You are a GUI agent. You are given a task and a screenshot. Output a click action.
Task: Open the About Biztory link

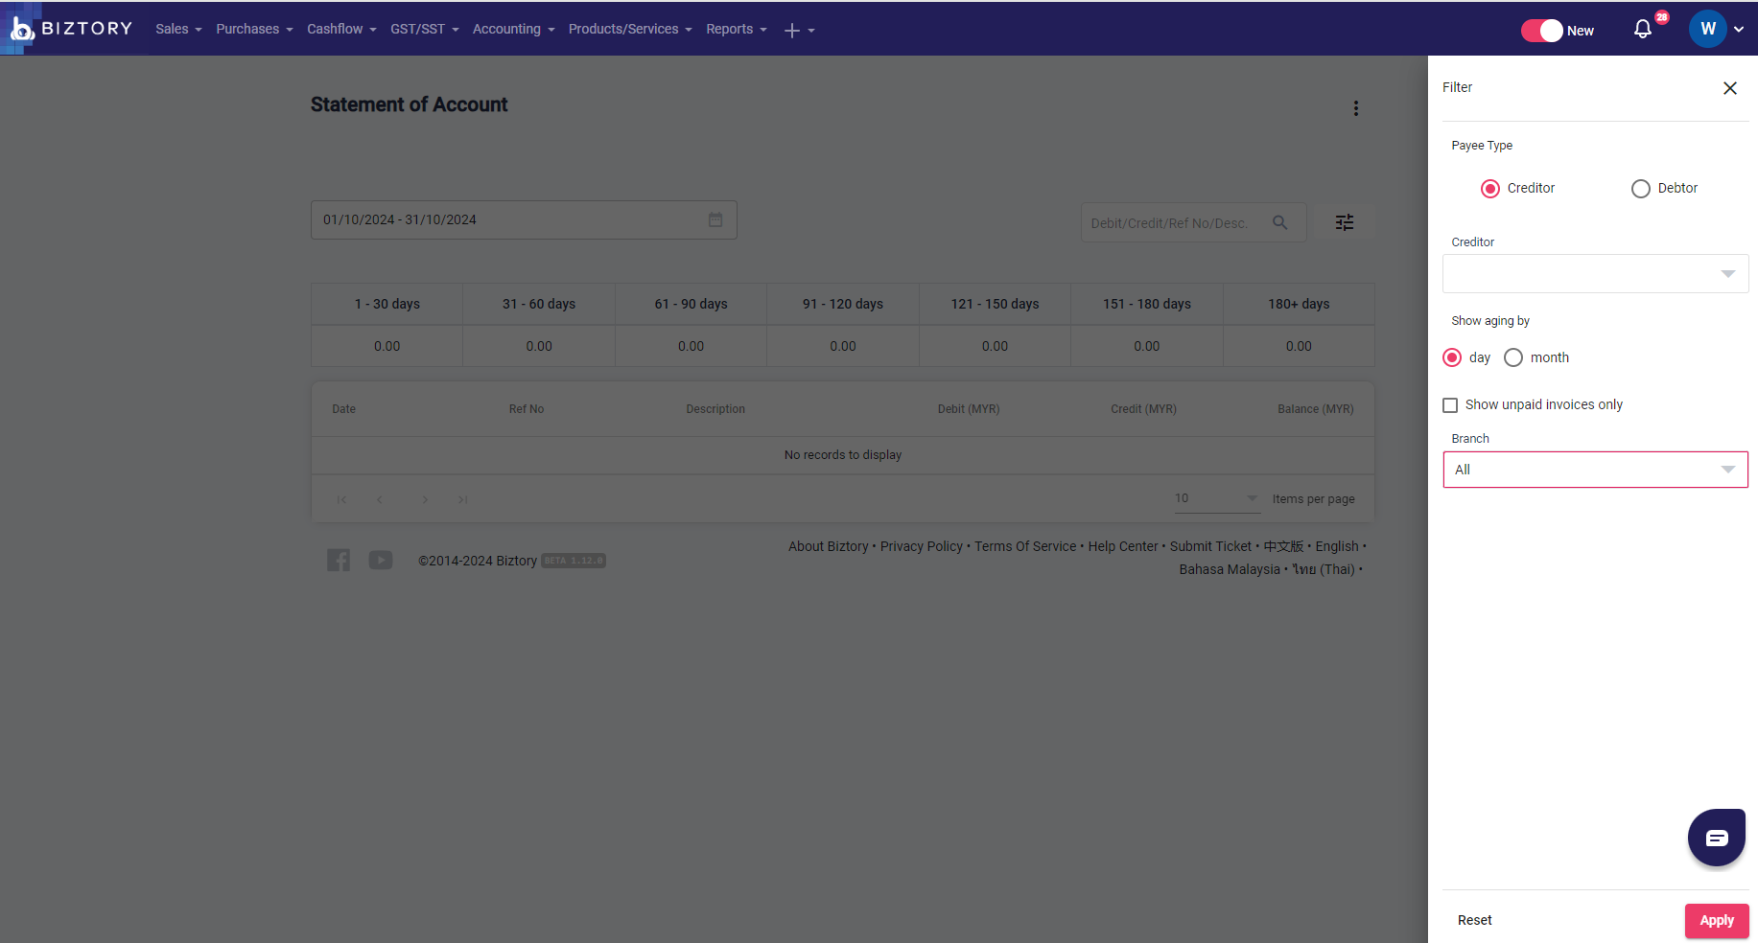(829, 546)
